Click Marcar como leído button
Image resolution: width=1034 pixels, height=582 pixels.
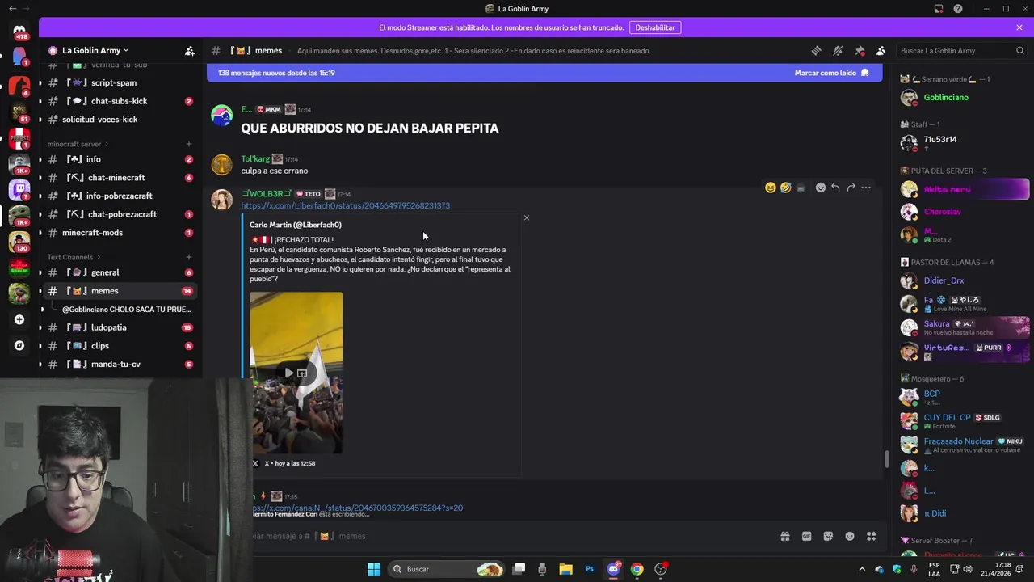click(831, 73)
